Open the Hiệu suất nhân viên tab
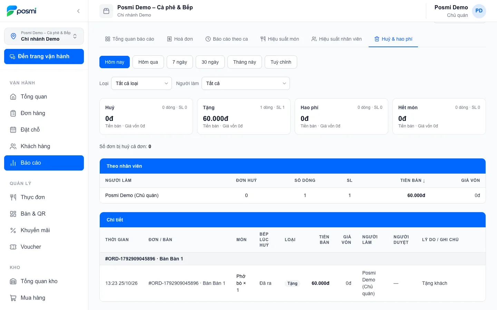The image size is (497, 310). tap(337, 39)
